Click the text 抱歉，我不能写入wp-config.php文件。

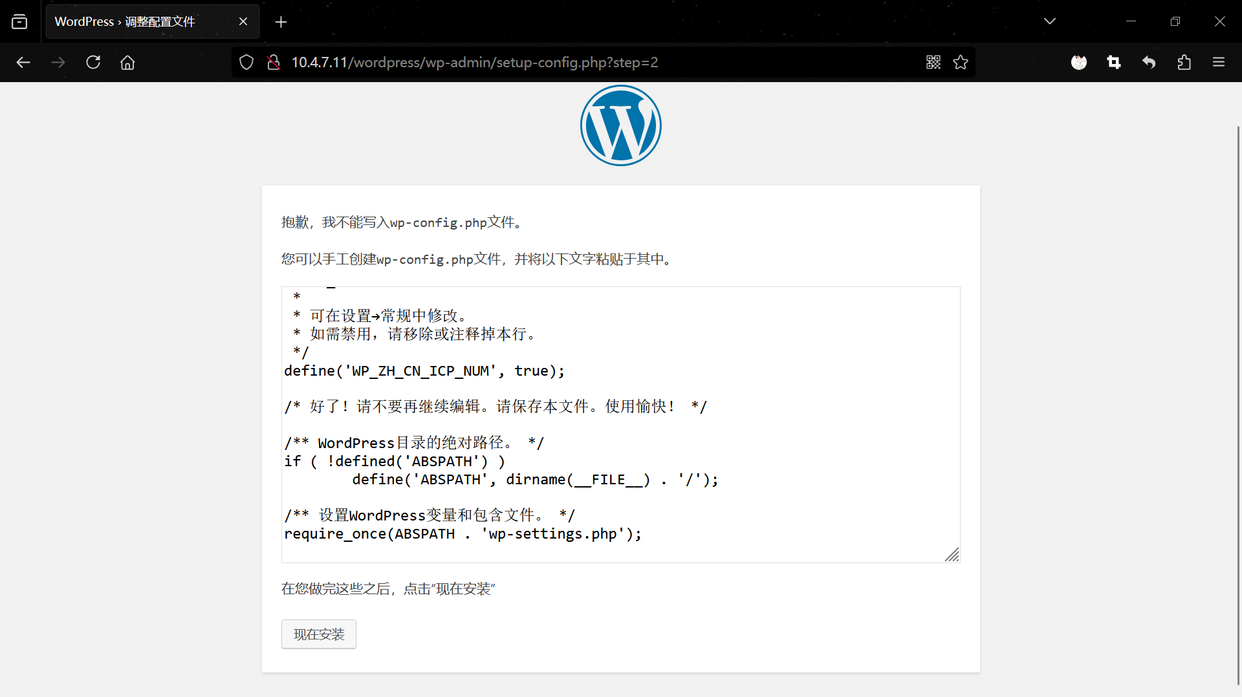(x=404, y=222)
